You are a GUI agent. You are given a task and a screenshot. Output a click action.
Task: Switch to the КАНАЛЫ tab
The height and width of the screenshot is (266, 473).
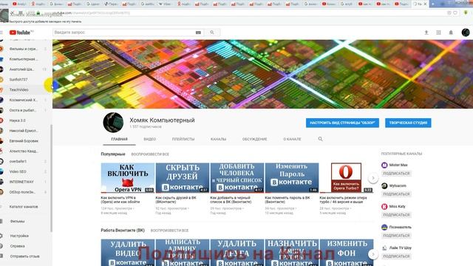[219, 139]
